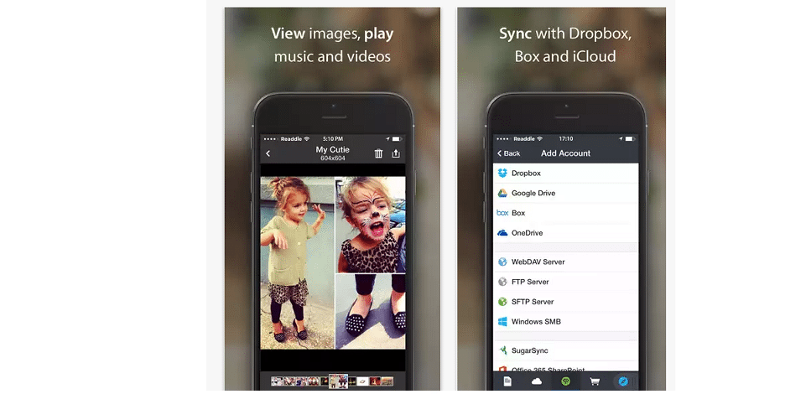Viewport: 811px width, 394px height.
Task: Select the white thumbnail in the filmstrip
Action: click(x=363, y=381)
